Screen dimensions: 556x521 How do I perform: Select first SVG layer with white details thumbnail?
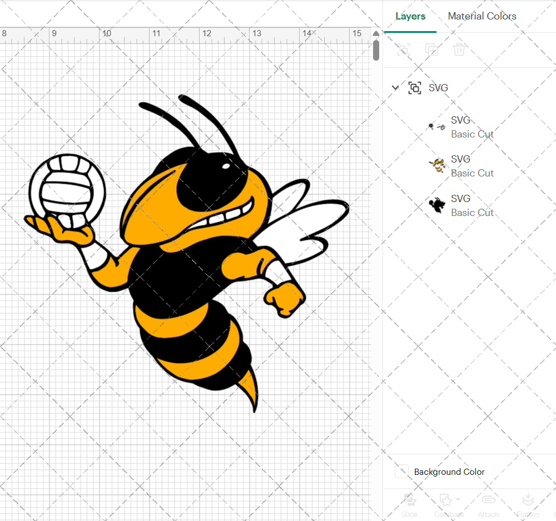point(437,126)
